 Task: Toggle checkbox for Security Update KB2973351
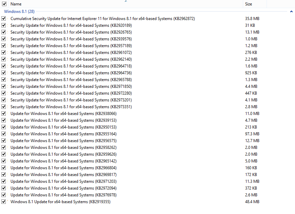[x=4, y=107]
